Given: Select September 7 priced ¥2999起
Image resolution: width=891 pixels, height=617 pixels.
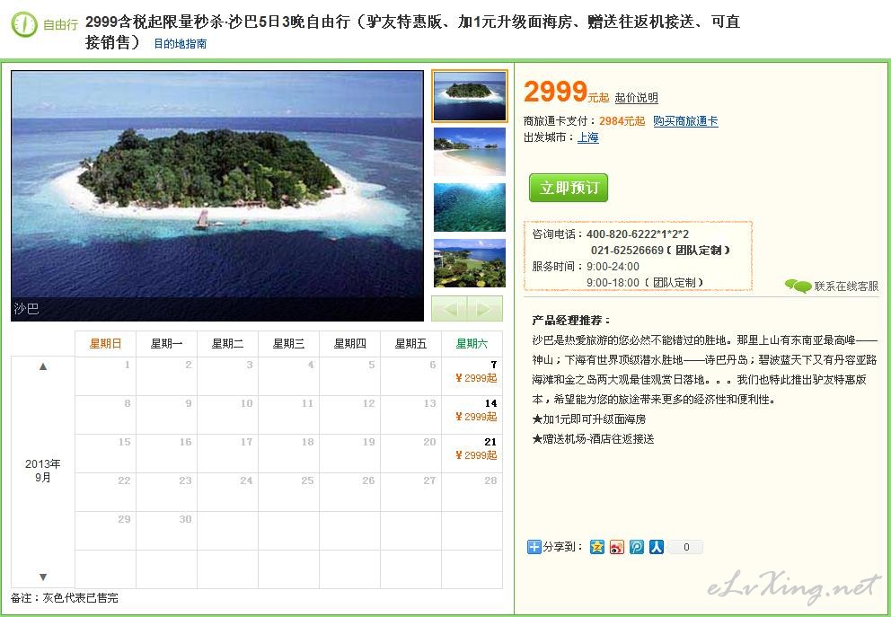Looking at the screenshot, I should point(472,376).
